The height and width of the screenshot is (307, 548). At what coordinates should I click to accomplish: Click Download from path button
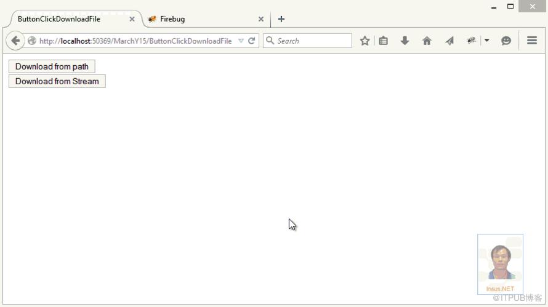pos(52,66)
